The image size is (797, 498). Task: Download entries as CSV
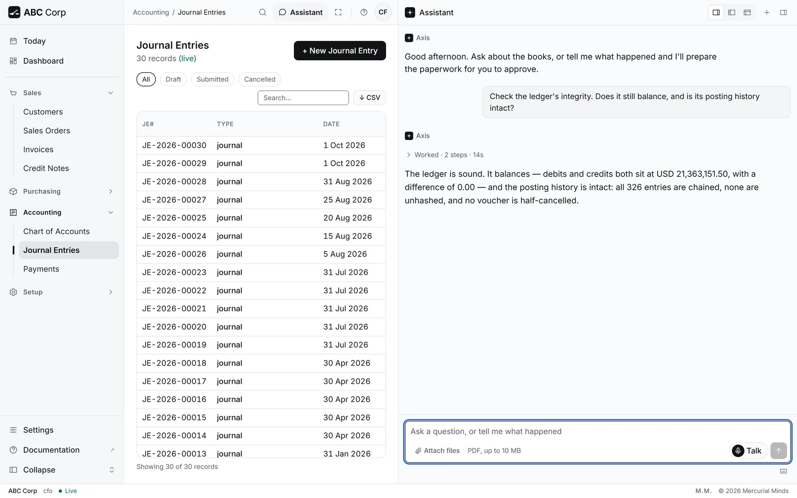[x=370, y=98]
